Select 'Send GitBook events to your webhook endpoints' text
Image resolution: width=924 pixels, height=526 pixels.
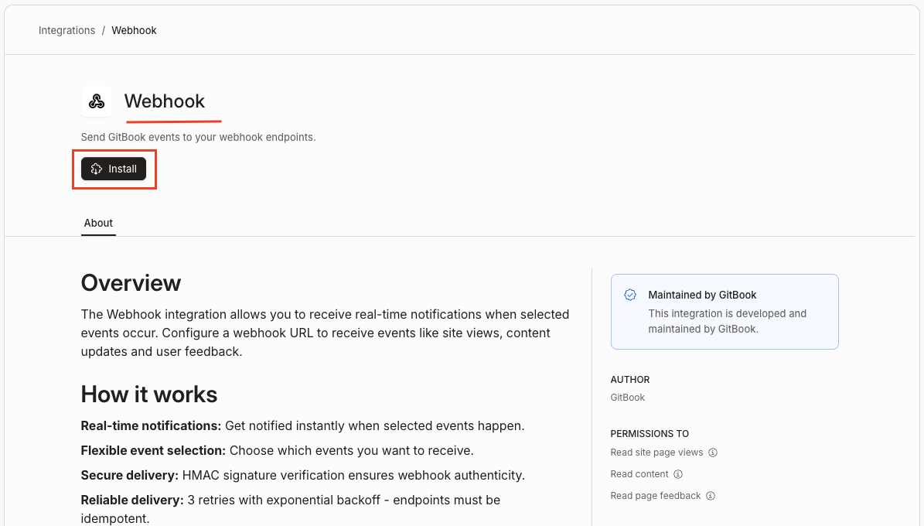click(199, 138)
